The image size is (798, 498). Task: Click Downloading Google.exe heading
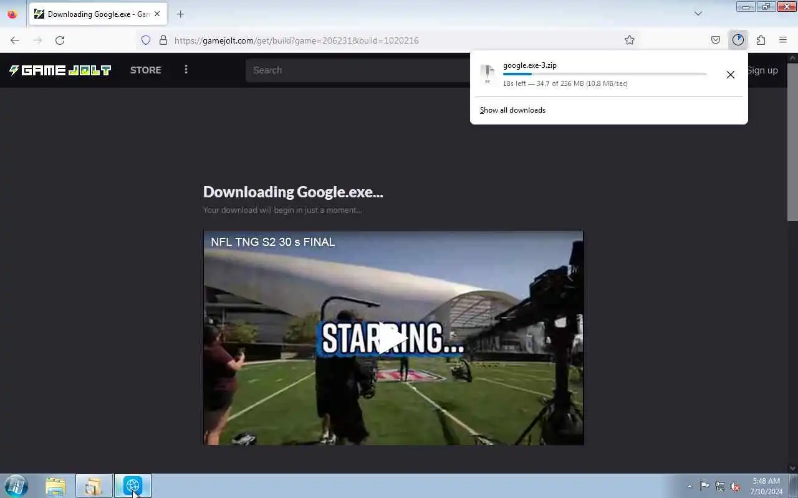click(293, 192)
